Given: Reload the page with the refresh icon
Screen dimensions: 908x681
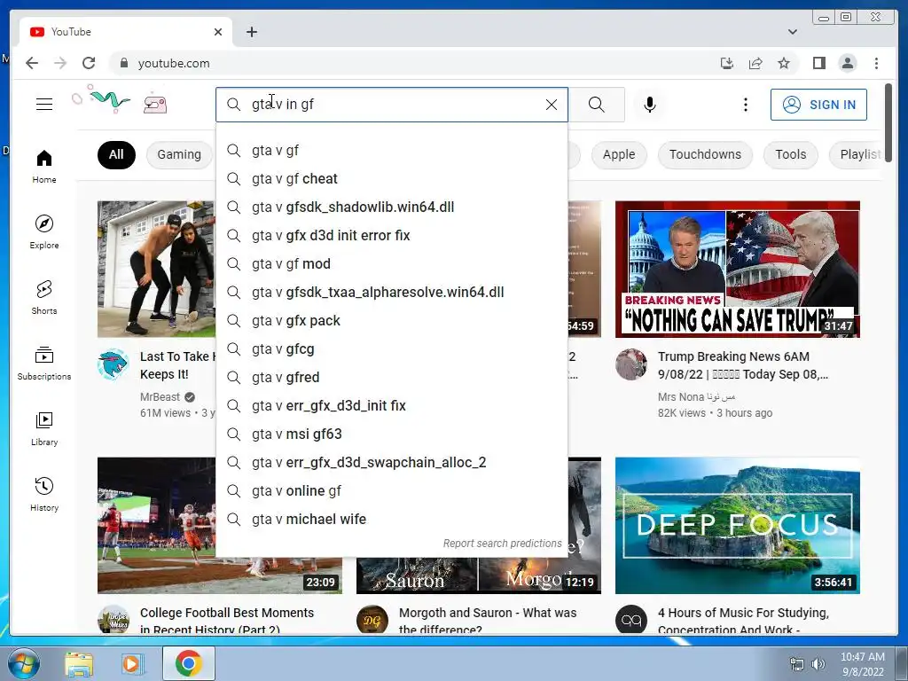Looking at the screenshot, I should (x=89, y=63).
